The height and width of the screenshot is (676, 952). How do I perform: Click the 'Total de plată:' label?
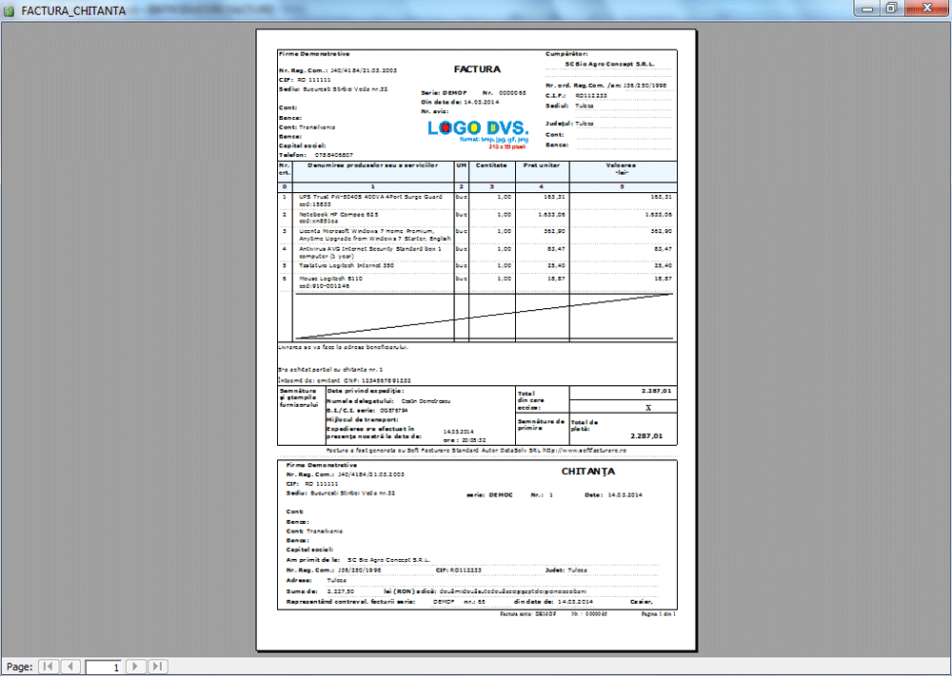pos(585,426)
